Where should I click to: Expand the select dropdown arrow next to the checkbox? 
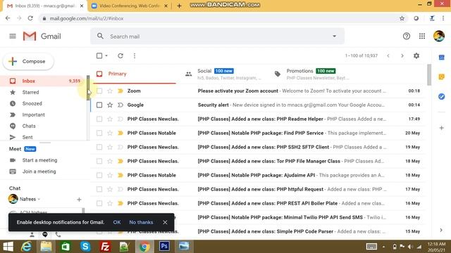[x=106, y=56]
